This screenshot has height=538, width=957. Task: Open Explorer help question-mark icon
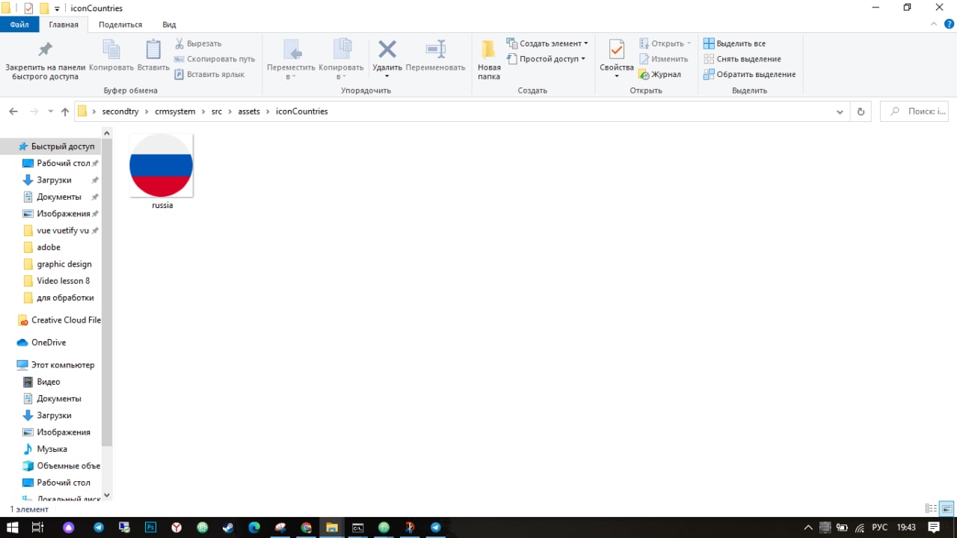[x=948, y=25]
